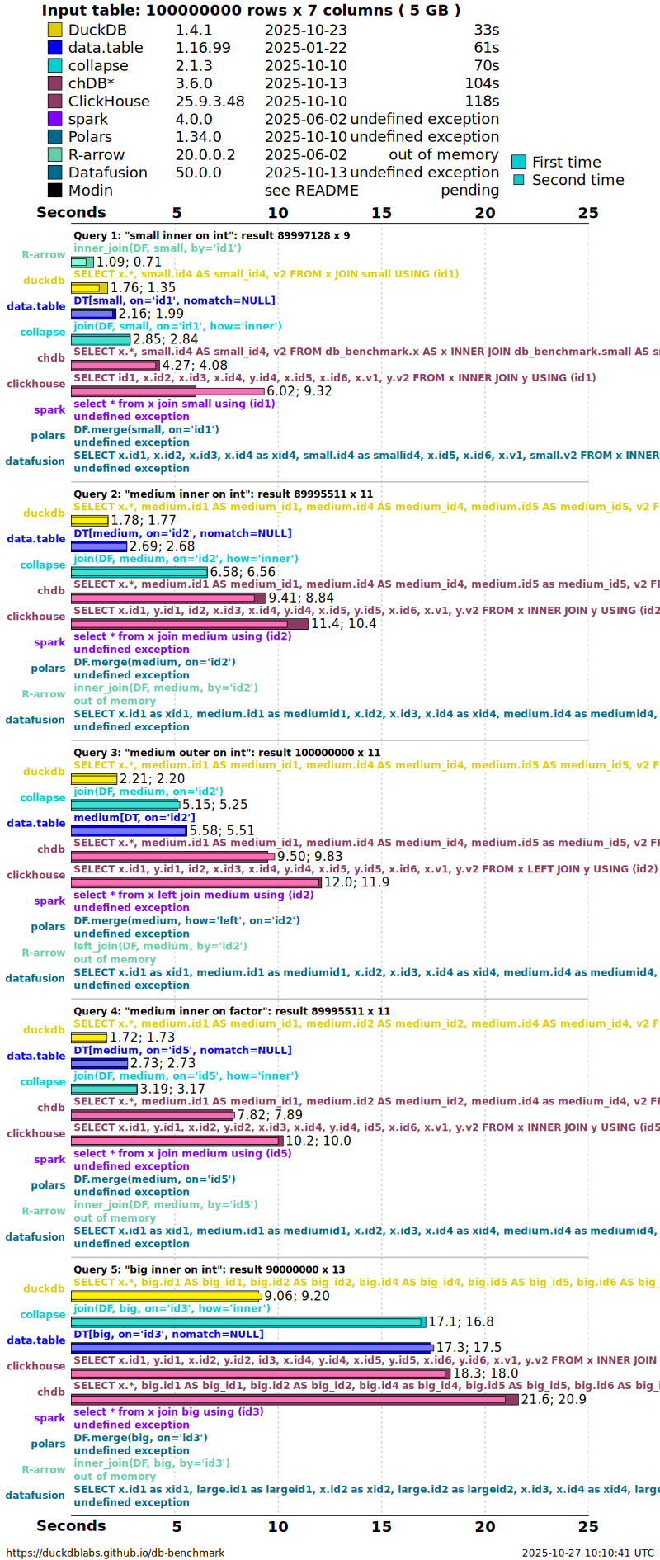
Task: Click the collapse bar valued 17.1; 16.8
Action: (248, 1321)
